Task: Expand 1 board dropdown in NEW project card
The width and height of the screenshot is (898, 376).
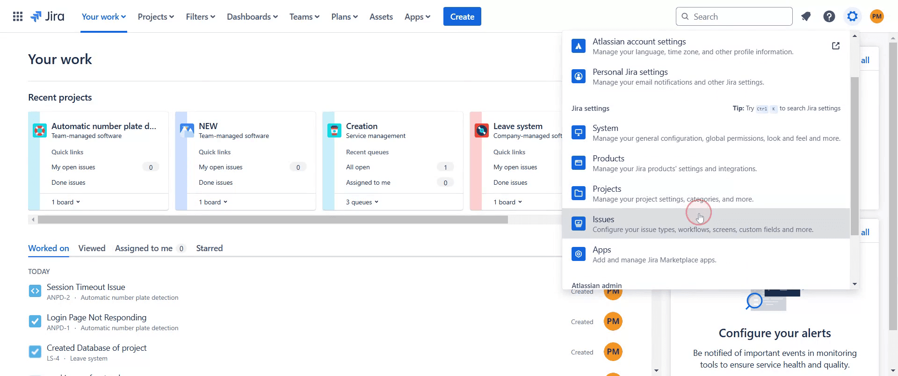Action: click(213, 202)
